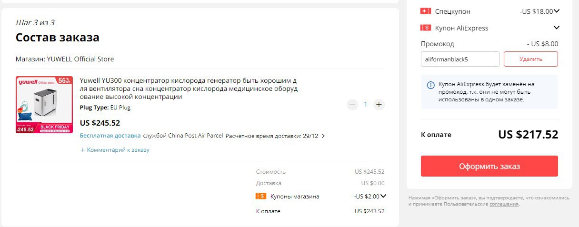Click the Оформить заказ button
579x227 pixels.
point(489,166)
